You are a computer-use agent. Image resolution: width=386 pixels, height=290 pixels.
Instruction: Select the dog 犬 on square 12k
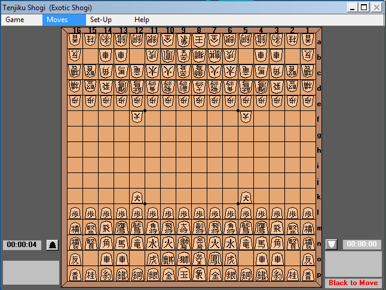(137, 198)
